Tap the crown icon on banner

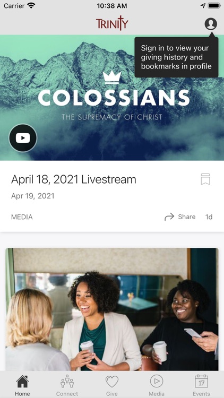tap(112, 77)
